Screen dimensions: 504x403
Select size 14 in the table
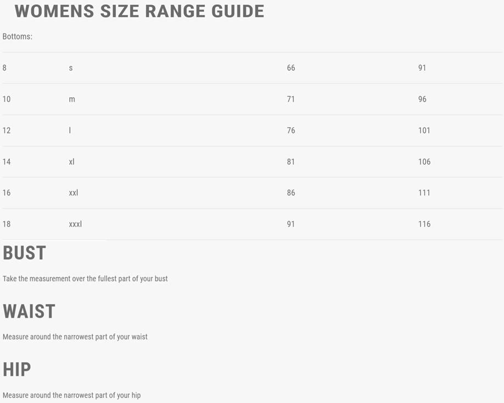[x=7, y=162]
